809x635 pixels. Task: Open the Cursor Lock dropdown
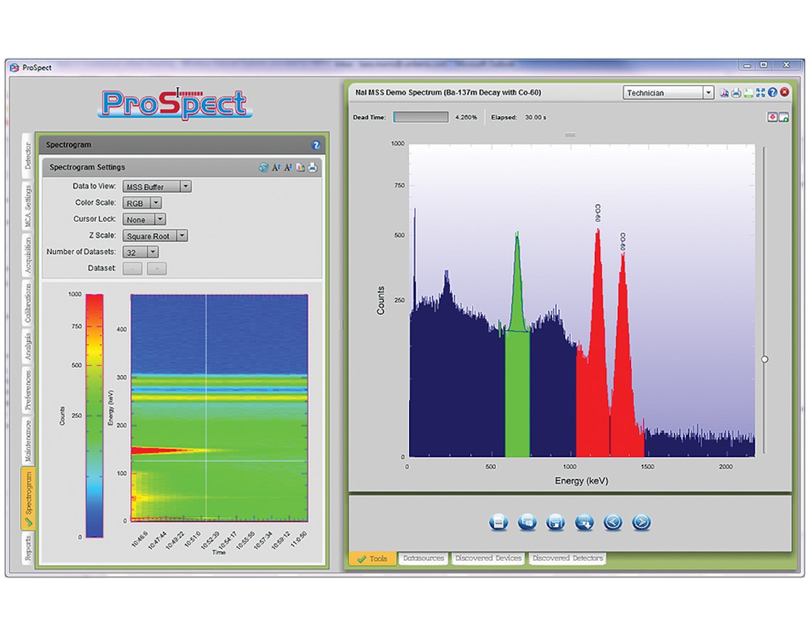coord(144,219)
